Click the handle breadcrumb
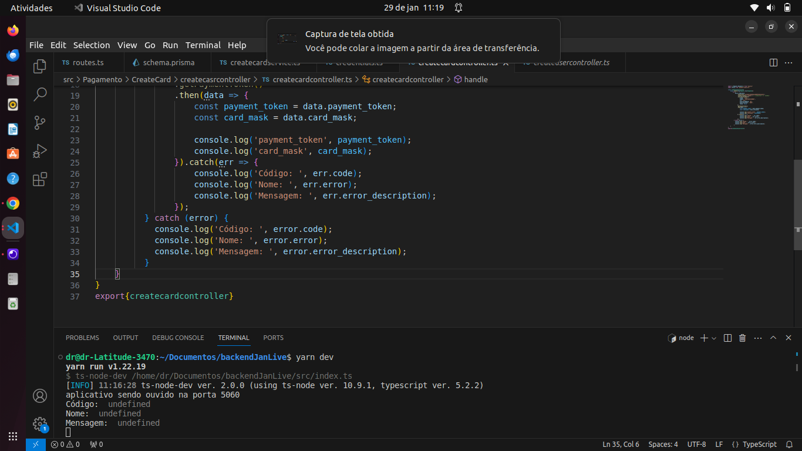The image size is (802, 451). click(x=471, y=79)
